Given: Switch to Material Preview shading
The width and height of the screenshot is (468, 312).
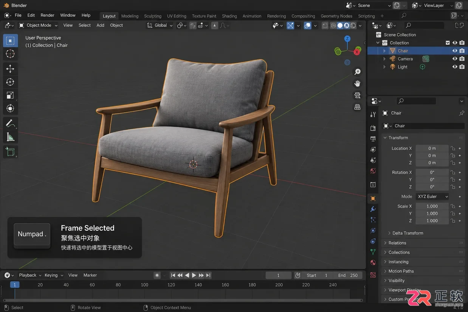Looking at the screenshot, I should pyautogui.click(x=346, y=25).
